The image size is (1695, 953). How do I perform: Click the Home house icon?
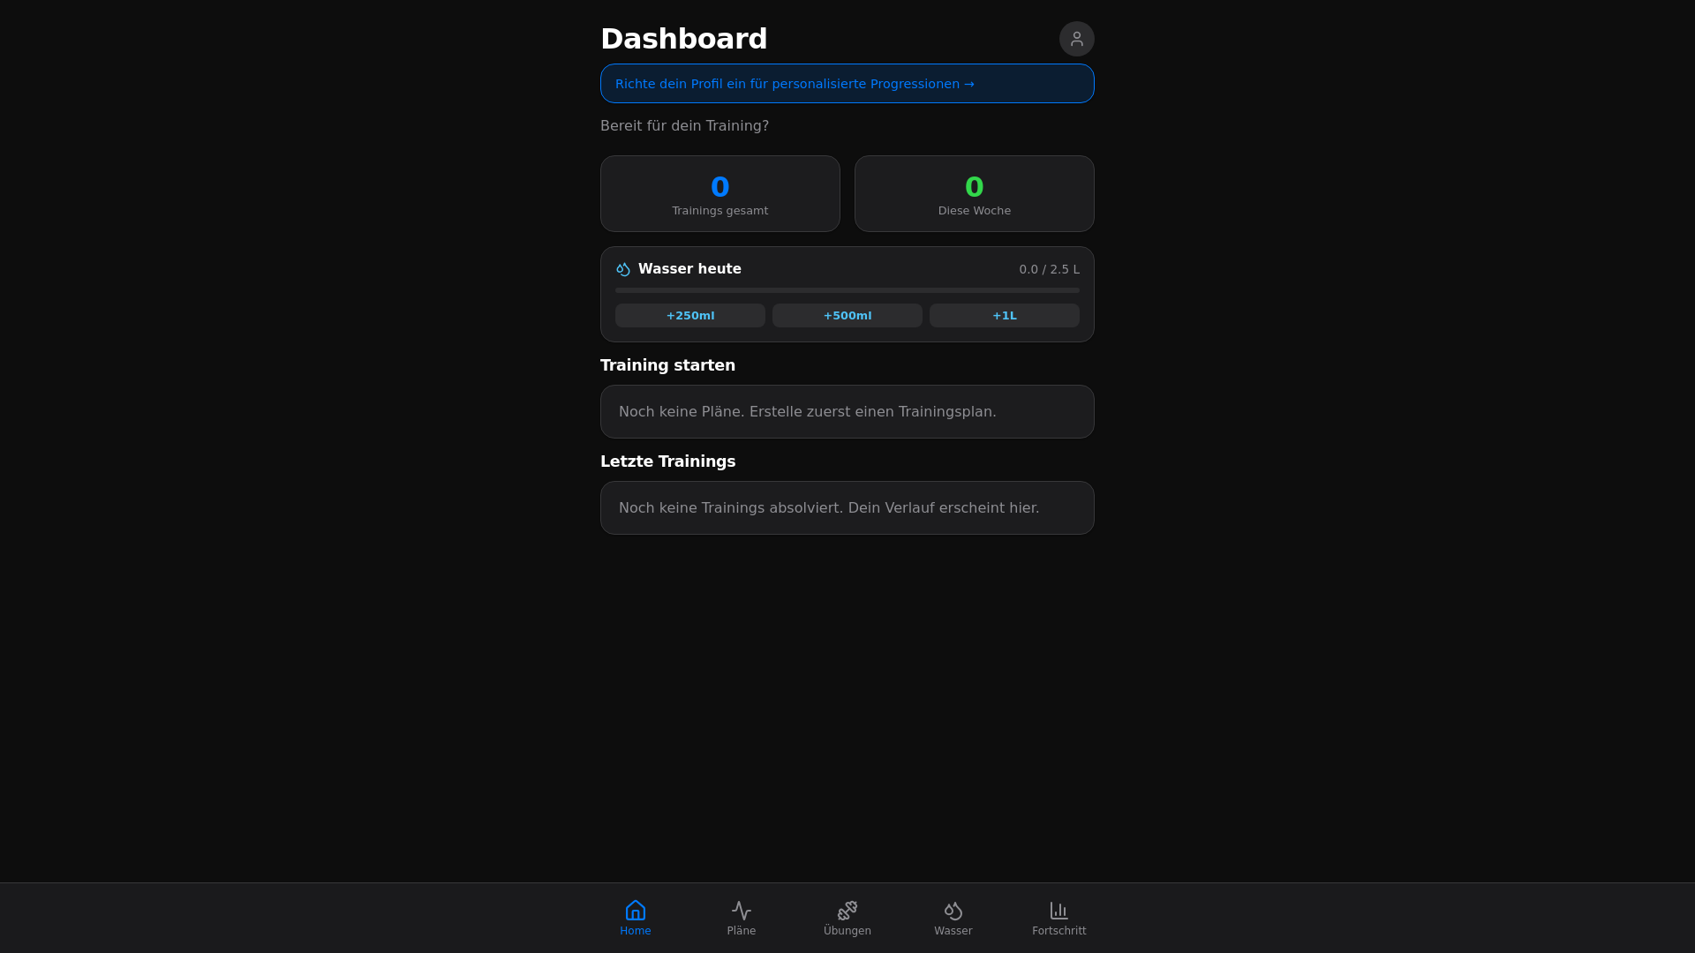[x=636, y=910]
